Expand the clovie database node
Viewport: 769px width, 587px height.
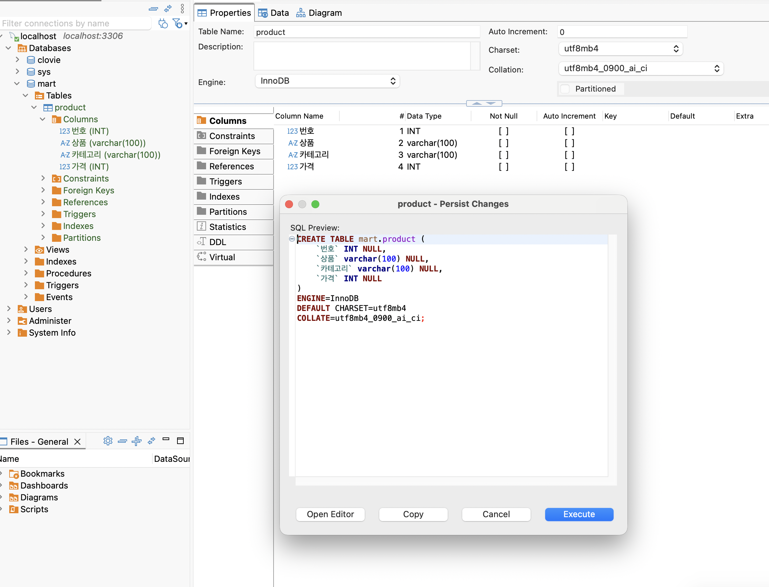17,60
